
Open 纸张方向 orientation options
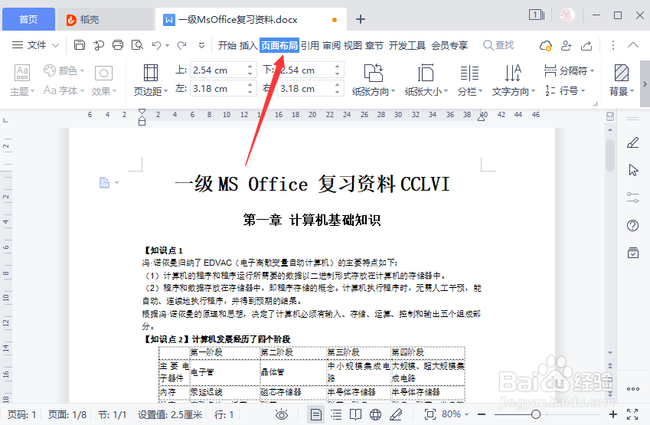pos(374,80)
